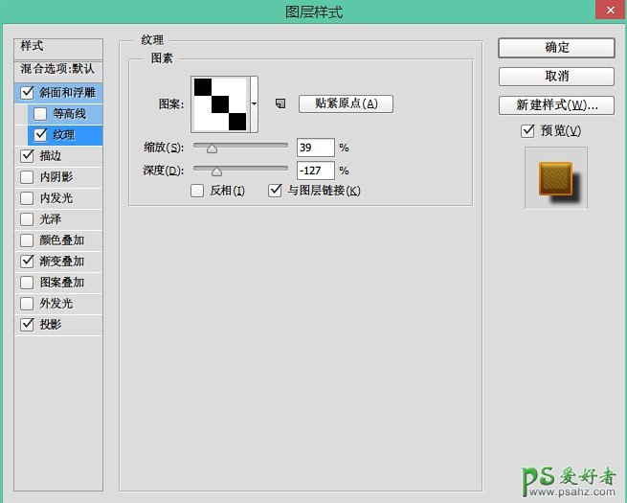
Task: Click the checkered pattern thumbnail
Action: click(220, 104)
